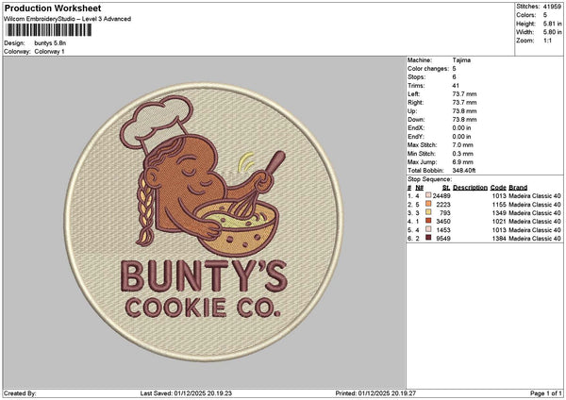Click the Width value '5.80 in'
The height and width of the screenshot is (400, 566).
[552, 32]
